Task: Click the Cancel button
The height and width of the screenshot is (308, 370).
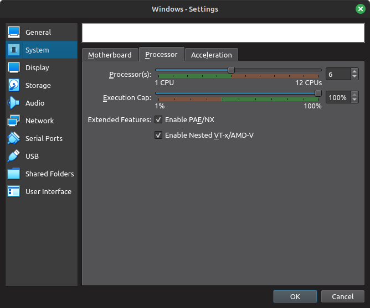Action: click(x=342, y=297)
